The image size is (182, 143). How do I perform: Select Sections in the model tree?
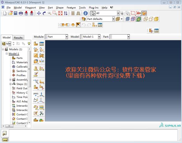21,71
